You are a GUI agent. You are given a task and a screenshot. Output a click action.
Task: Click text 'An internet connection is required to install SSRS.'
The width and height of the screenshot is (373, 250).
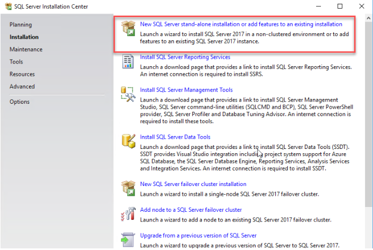[201, 74]
